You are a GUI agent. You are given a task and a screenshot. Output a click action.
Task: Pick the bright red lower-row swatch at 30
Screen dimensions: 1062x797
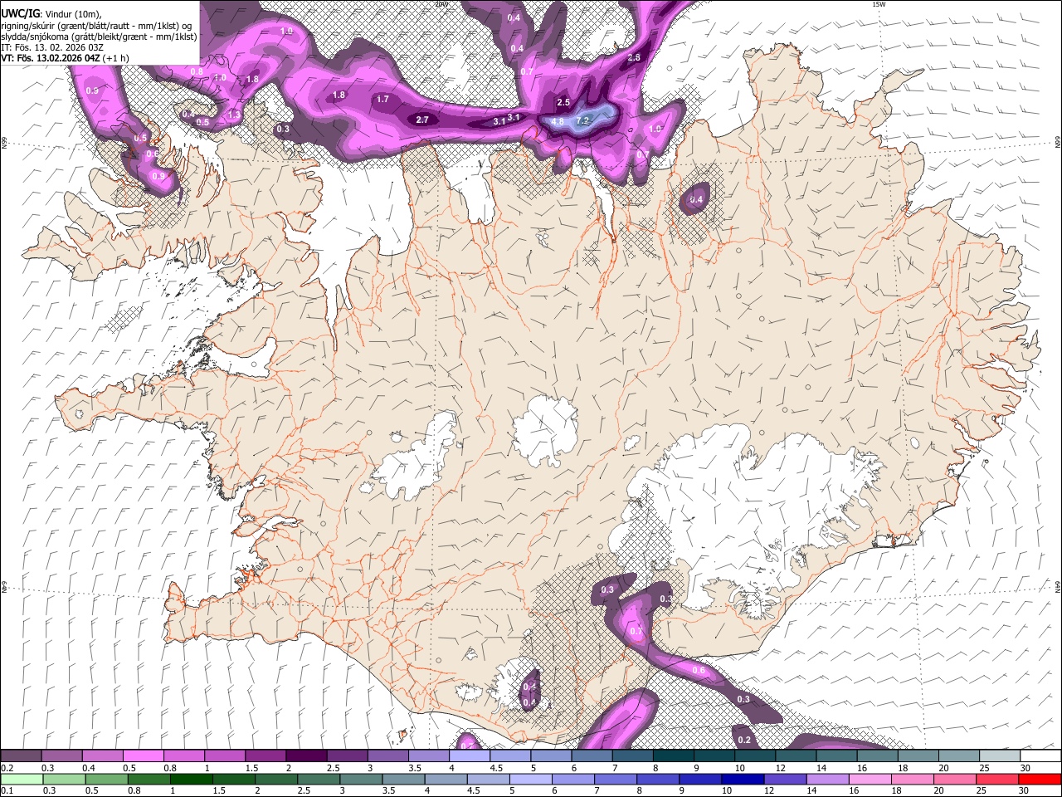point(1040,779)
